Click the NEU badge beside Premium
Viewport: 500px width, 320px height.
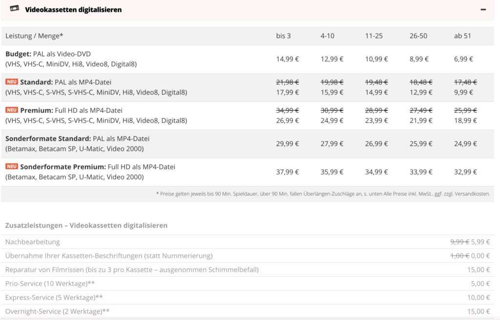tap(12, 110)
